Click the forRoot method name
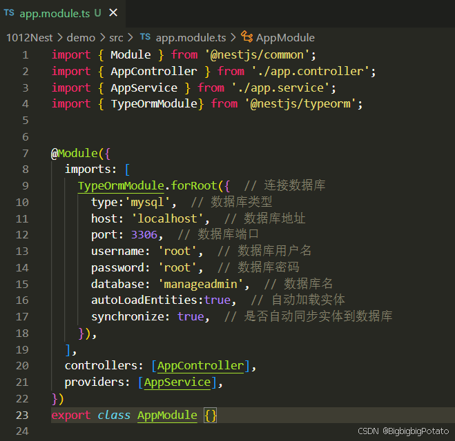 194,185
